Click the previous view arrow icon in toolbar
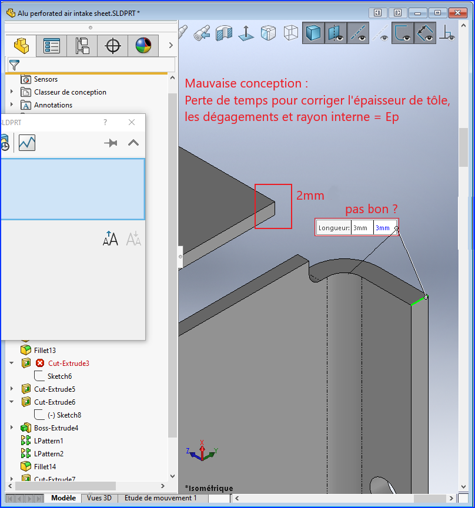This screenshot has height=508, width=475. click(x=202, y=33)
